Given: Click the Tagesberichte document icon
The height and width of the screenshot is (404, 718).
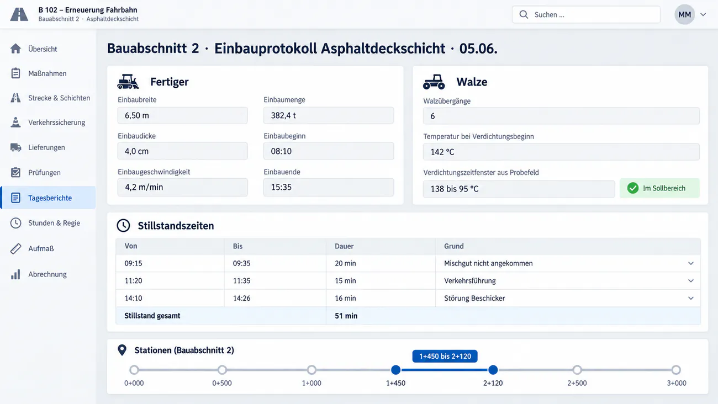Looking at the screenshot, I should (15, 198).
